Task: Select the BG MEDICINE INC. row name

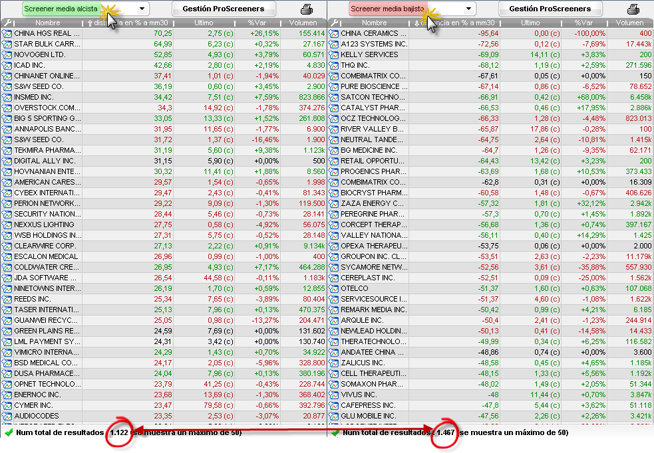Action: pyautogui.click(x=369, y=150)
